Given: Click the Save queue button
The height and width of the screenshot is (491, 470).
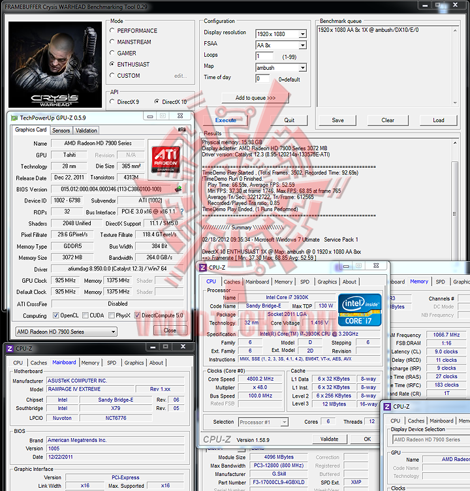Looking at the screenshot, I should 337,120.
